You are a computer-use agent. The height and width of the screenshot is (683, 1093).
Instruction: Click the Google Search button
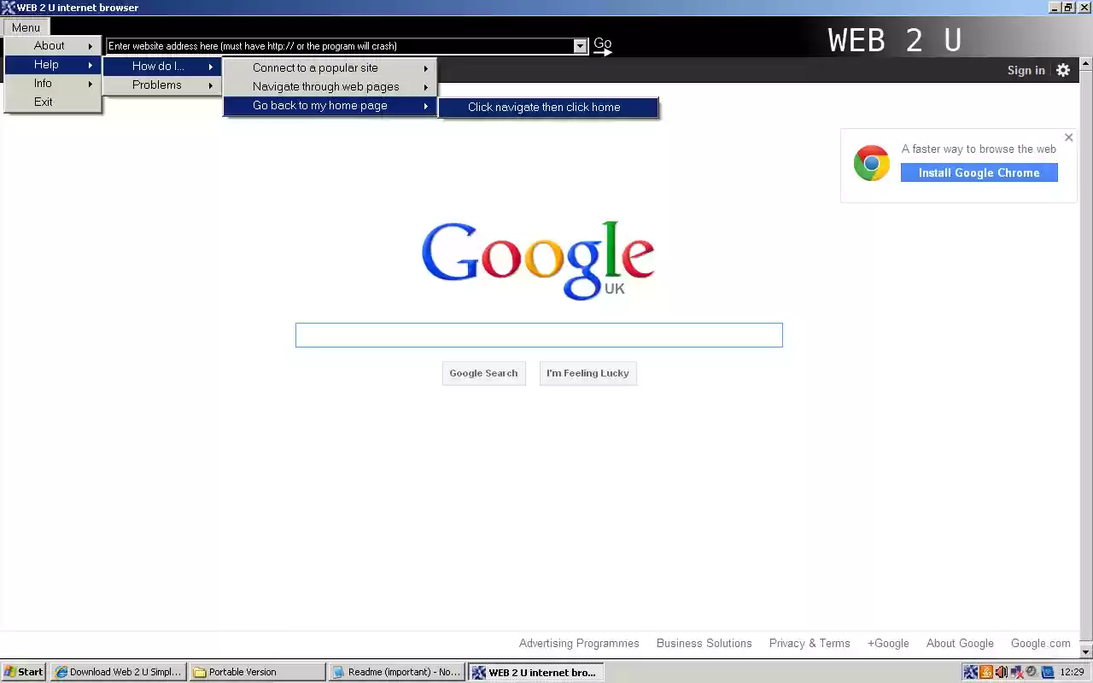483,373
